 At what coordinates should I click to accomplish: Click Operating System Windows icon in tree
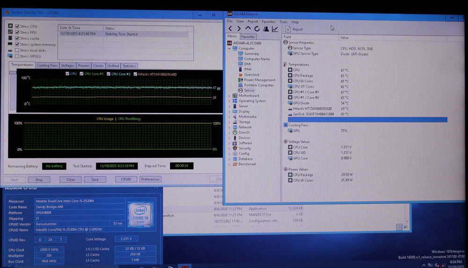[235, 101]
